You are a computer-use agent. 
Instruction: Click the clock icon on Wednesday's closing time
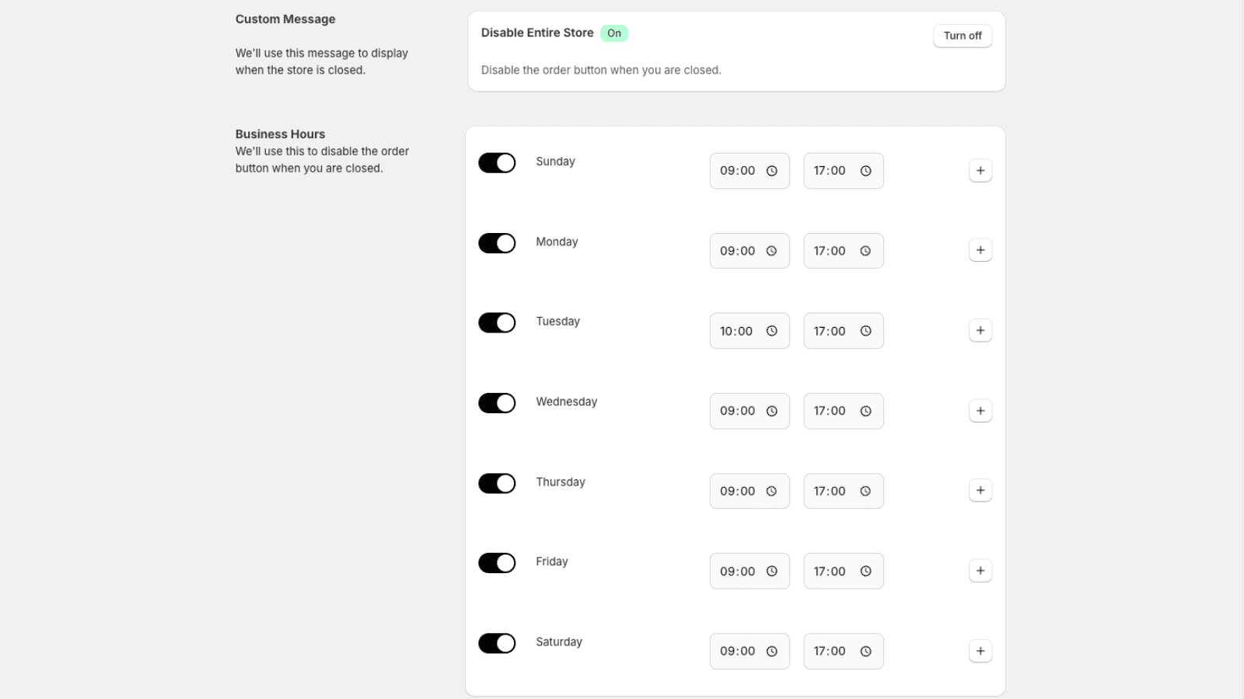pyautogui.click(x=865, y=411)
